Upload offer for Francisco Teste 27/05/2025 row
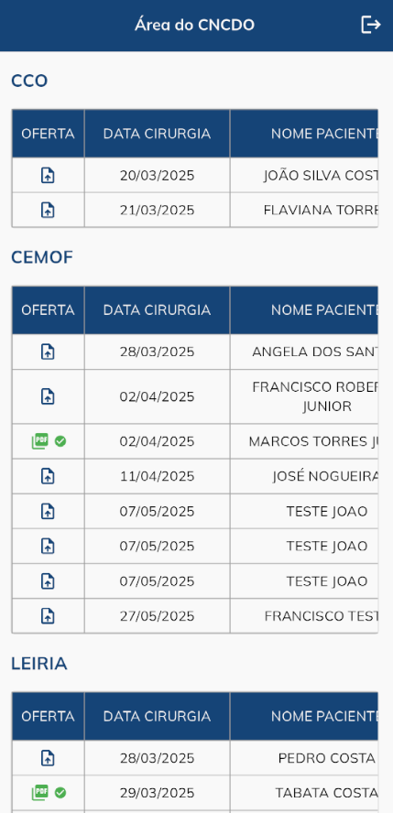The width and height of the screenshot is (393, 813). [x=48, y=616]
